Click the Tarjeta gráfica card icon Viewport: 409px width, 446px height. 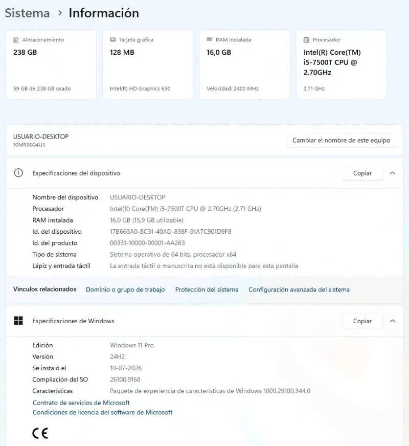pos(113,39)
